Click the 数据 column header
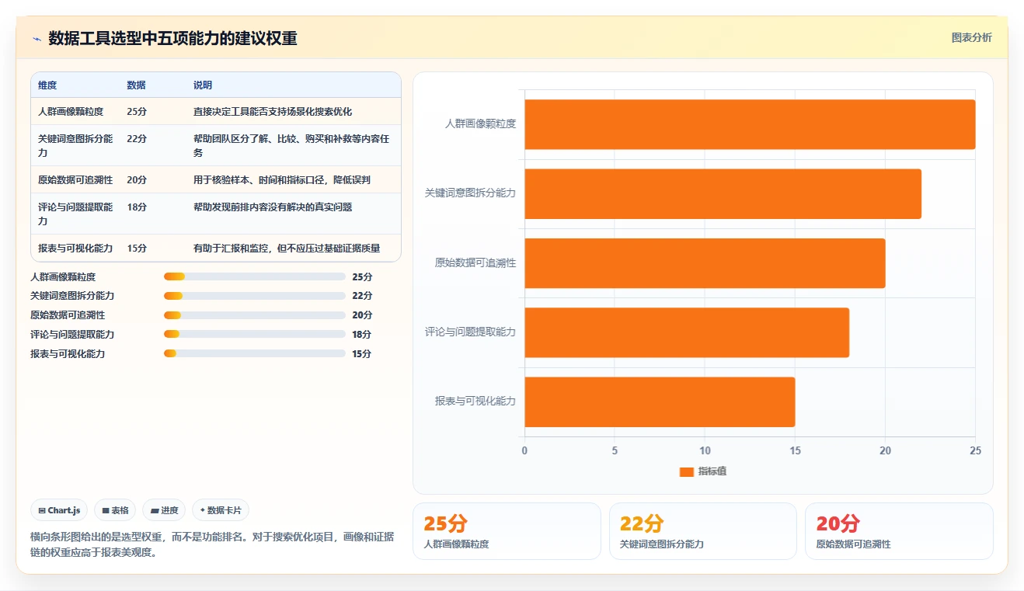 (x=136, y=85)
